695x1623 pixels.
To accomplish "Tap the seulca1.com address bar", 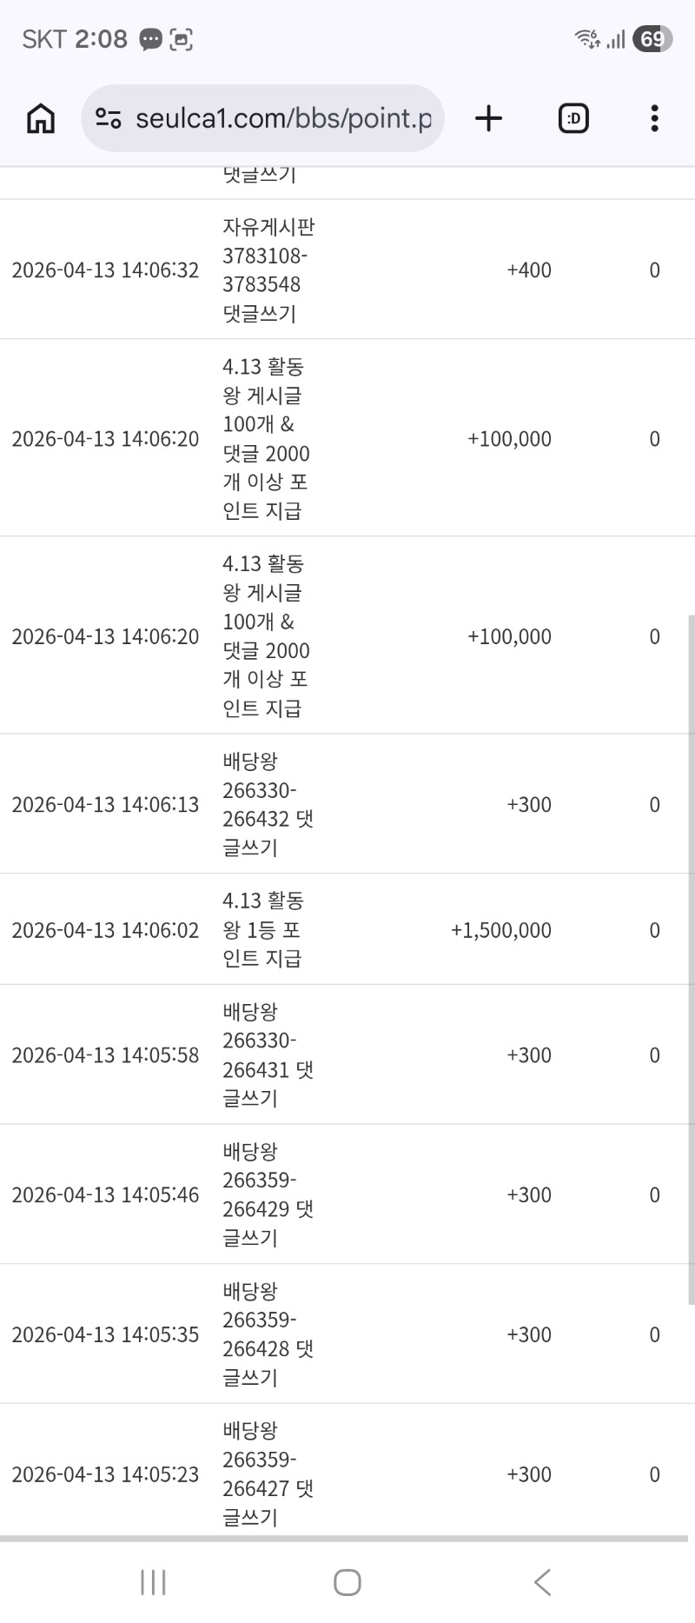I will pos(282,118).
